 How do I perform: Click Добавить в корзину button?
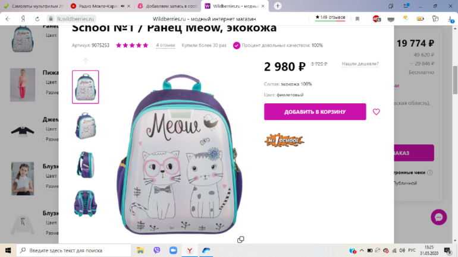point(315,112)
